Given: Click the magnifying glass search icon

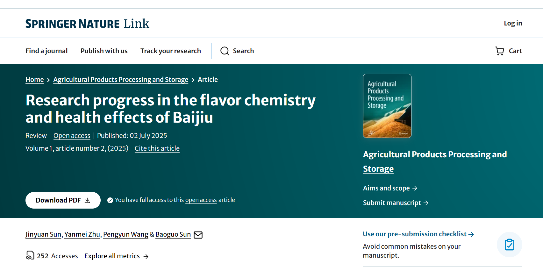Looking at the screenshot, I should 225,51.
